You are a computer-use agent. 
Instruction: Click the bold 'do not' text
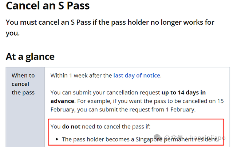[x=71, y=127]
